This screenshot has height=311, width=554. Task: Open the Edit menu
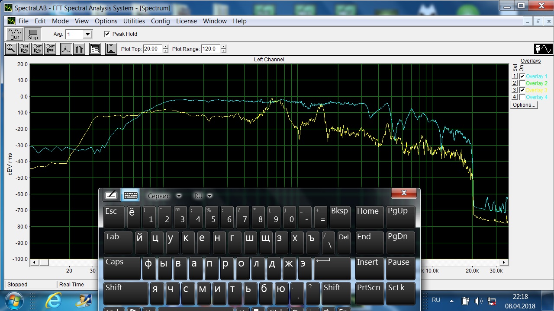[x=40, y=21]
